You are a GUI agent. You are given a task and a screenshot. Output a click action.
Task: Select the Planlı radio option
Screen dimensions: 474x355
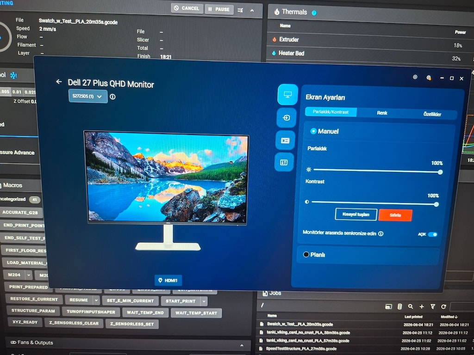click(x=306, y=254)
